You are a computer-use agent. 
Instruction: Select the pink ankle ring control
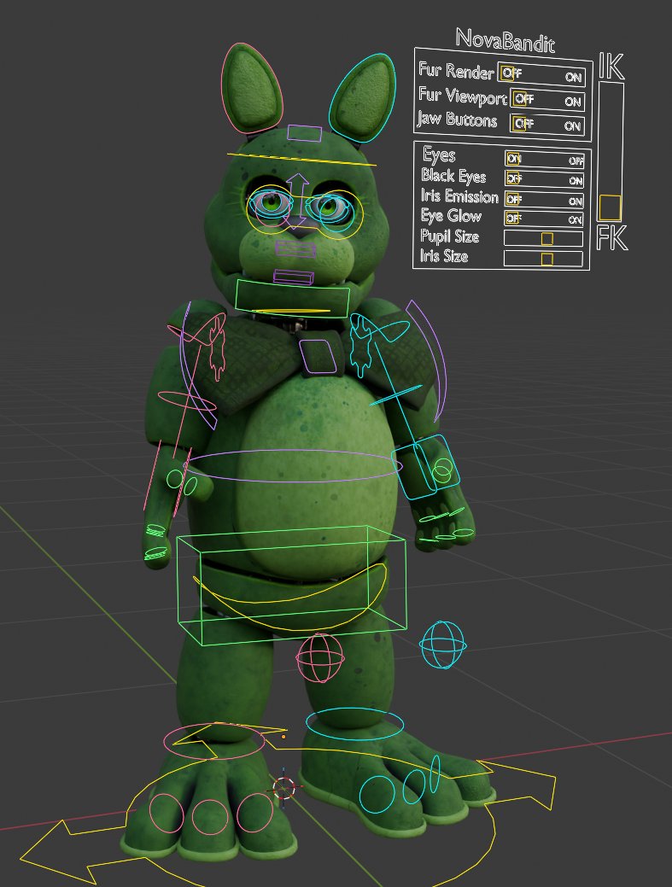[213, 741]
